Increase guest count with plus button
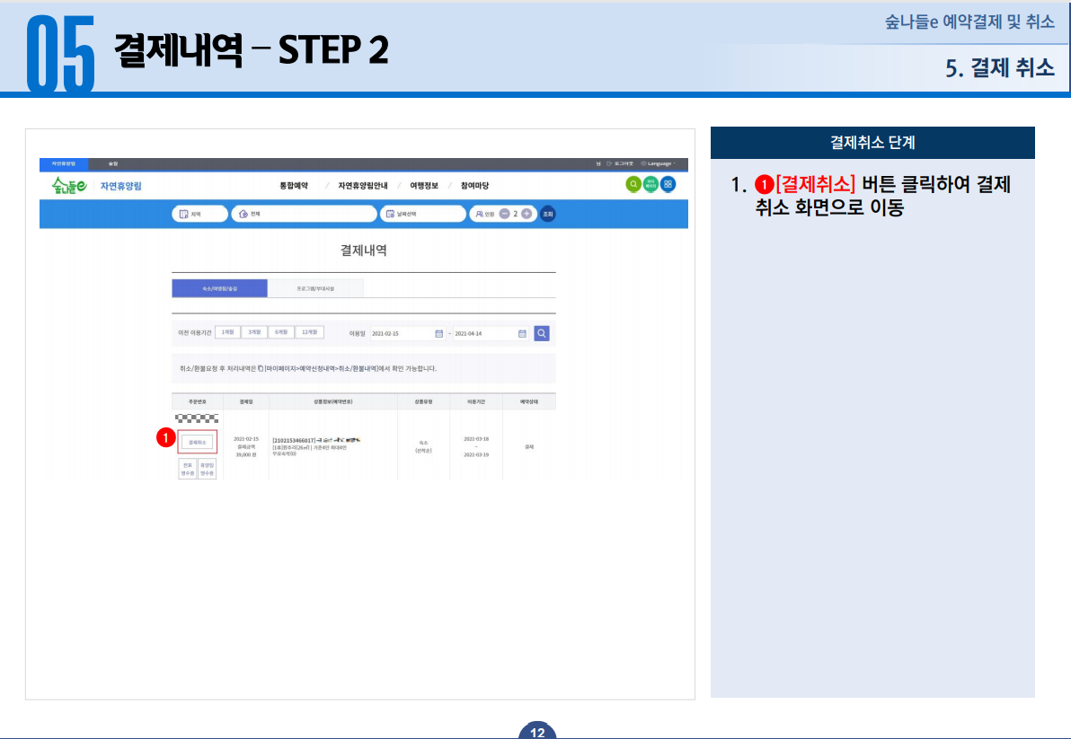Screen dimensions: 1071x739 tap(527, 215)
